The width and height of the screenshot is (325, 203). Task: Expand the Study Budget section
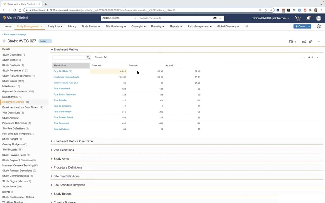pyautogui.click(x=52, y=194)
